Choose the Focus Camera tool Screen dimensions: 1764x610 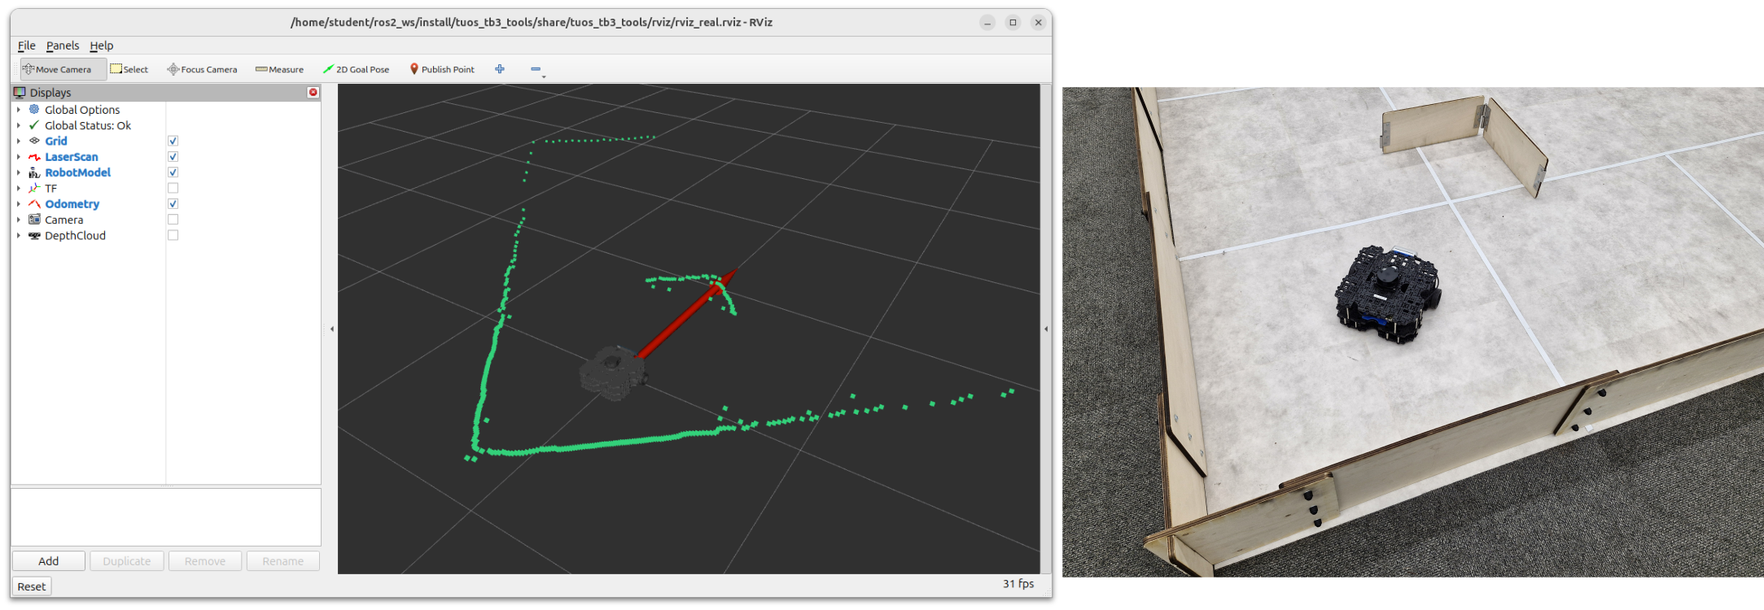(x=202, y=69)
